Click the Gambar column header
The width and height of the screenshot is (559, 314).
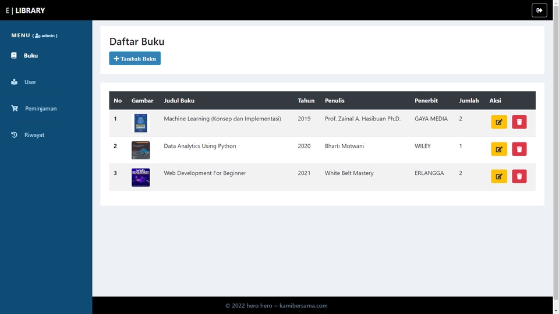click(142, 101)
